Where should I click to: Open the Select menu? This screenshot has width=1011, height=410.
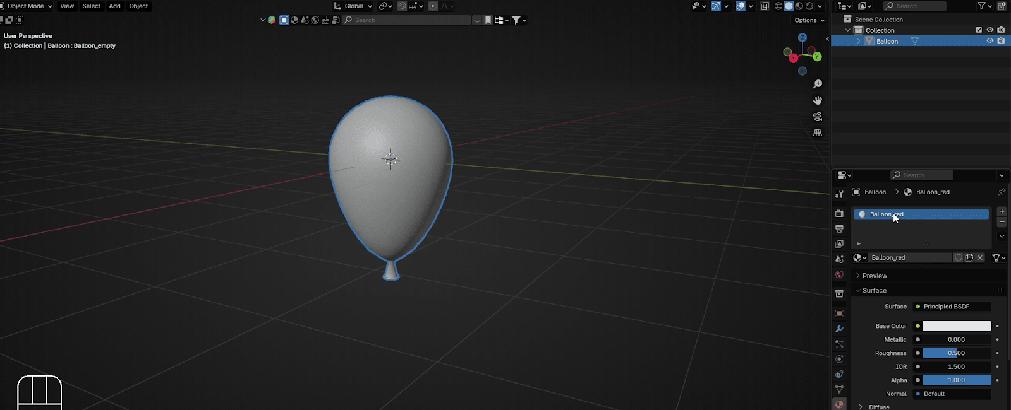click(91, 6)
